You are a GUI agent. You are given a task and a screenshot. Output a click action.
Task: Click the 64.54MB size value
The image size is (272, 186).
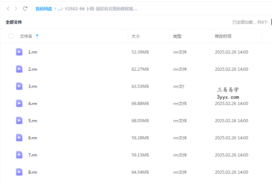(140, 172)
